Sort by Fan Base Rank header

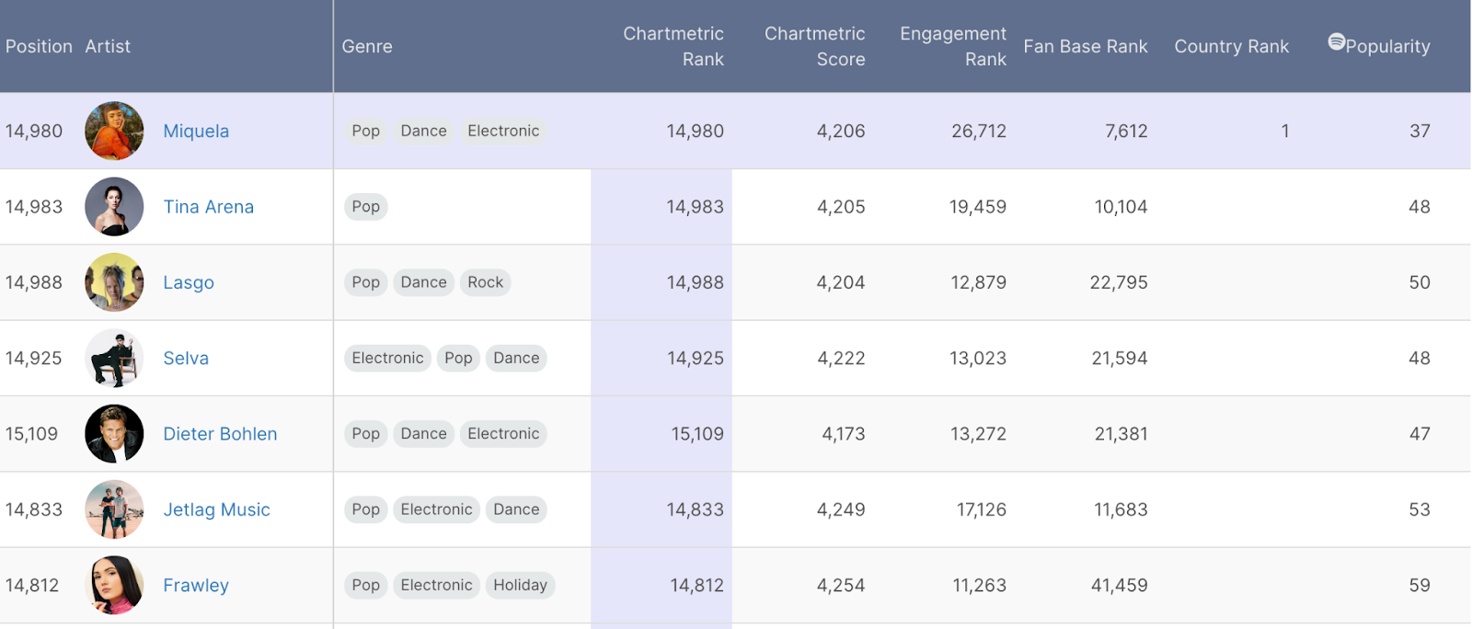[x=1086, y=46]
